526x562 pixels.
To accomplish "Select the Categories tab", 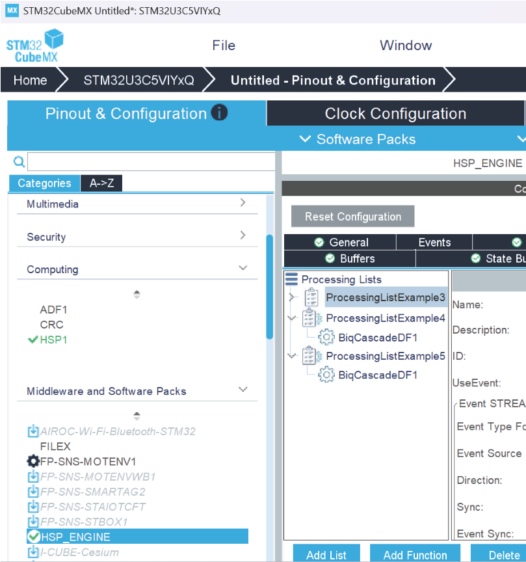I will (44, 183).
